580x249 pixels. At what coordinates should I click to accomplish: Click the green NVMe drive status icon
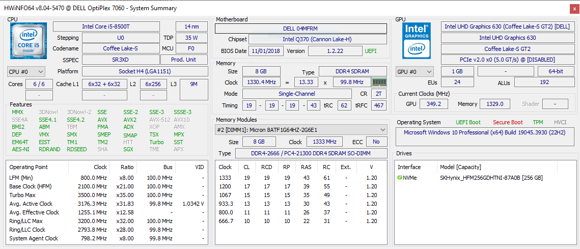coord(400,178)
